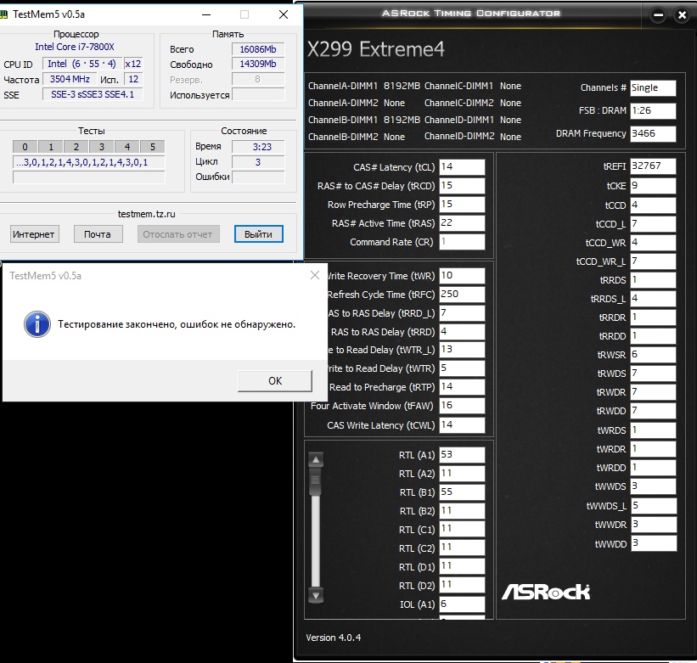Image resolution: width=697 pixels, height=663 pixels.
Task: Click the tREFI field showing 32767
Action: (x=653, y=166)
